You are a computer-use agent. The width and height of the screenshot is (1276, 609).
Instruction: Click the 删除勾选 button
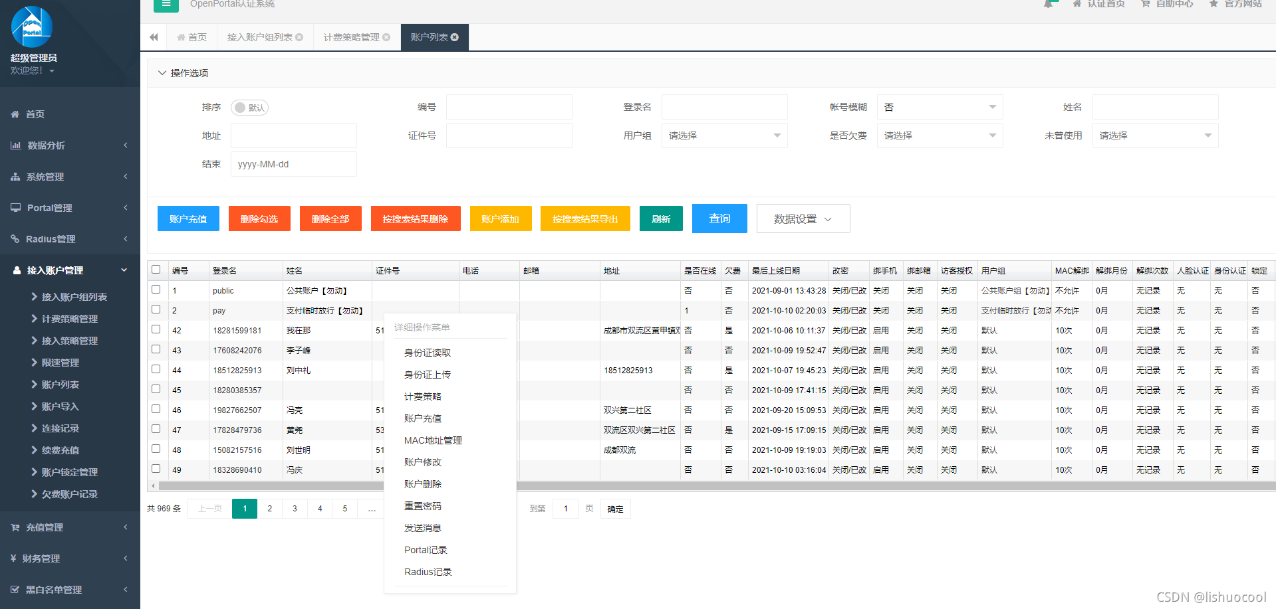pyautogui.click(x=259, y=218)
